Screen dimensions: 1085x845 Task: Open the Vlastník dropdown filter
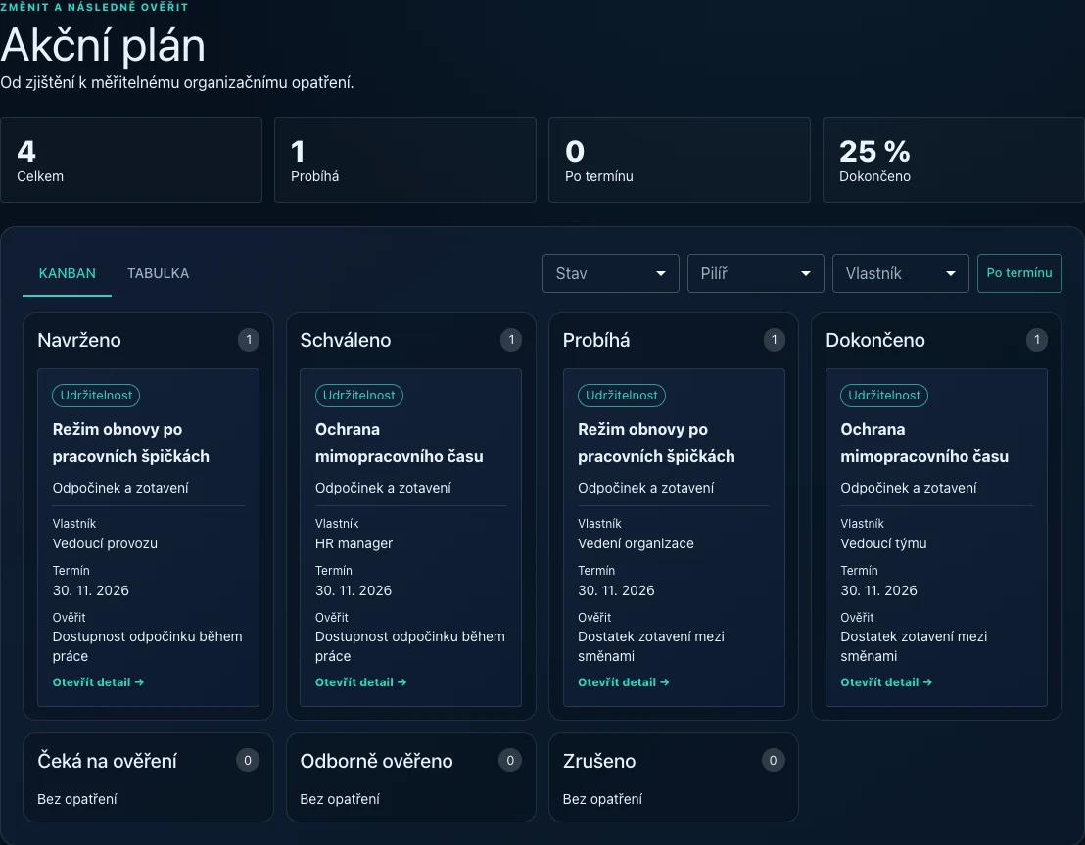900,273
